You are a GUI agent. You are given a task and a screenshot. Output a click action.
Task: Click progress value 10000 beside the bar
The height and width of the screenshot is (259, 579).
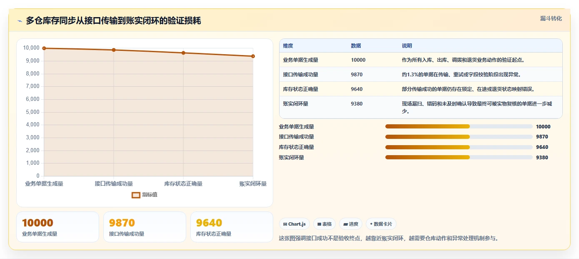543,127
